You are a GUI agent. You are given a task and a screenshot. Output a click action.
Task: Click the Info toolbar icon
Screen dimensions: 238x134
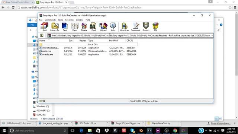(x=113, y=27)
